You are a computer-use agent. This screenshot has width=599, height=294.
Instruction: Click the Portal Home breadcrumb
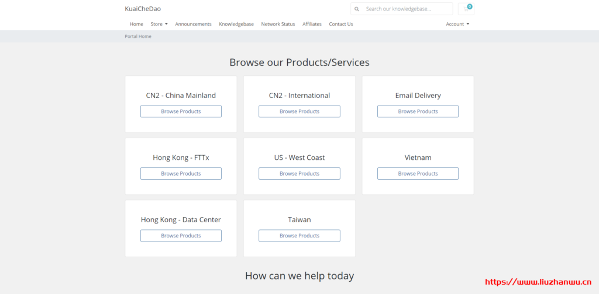[138, 36]
